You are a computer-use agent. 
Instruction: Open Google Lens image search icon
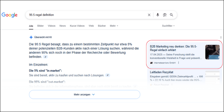(x=165, y=15)
